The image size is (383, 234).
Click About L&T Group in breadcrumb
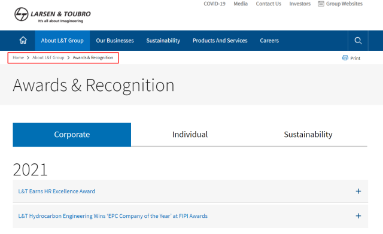click(48, 57)
